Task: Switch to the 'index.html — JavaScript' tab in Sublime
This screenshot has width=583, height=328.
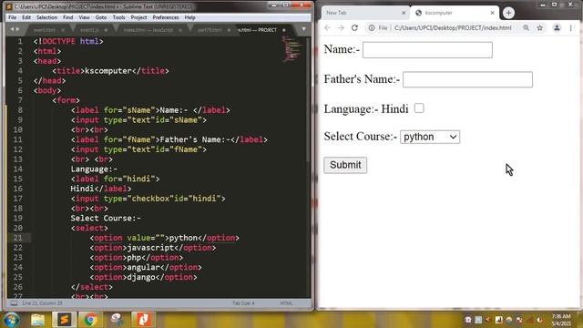Action: (148, 30)
